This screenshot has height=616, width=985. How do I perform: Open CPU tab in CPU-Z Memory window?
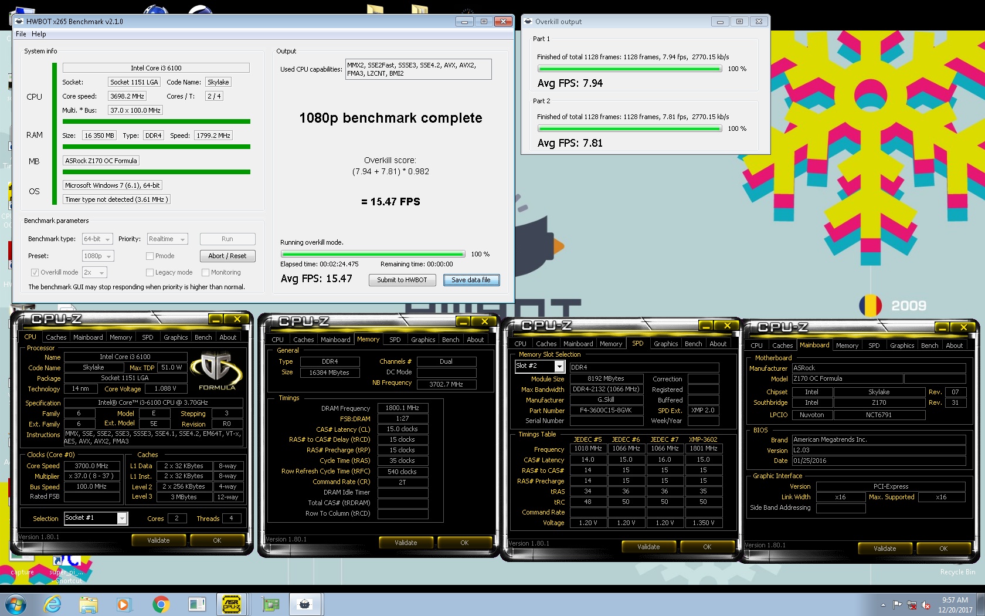[x=278, y=340]
